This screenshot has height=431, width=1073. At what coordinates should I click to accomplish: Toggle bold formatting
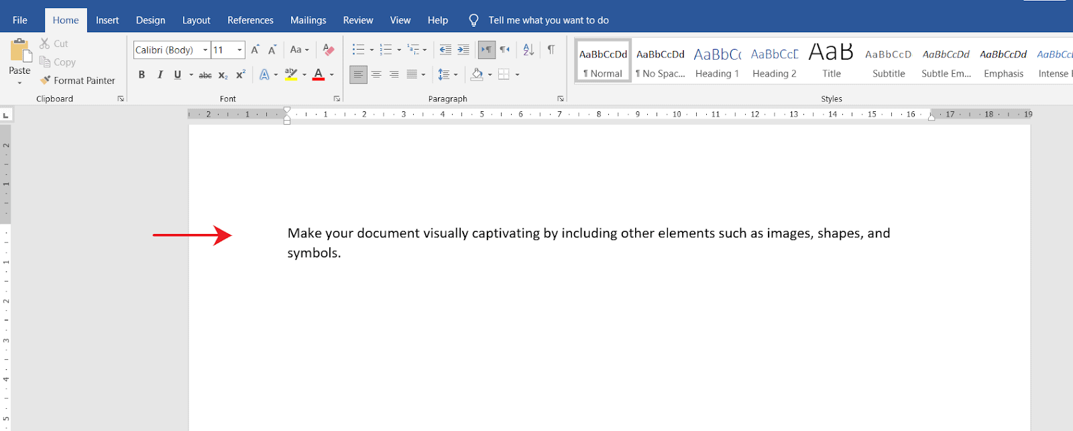[142, 75]
